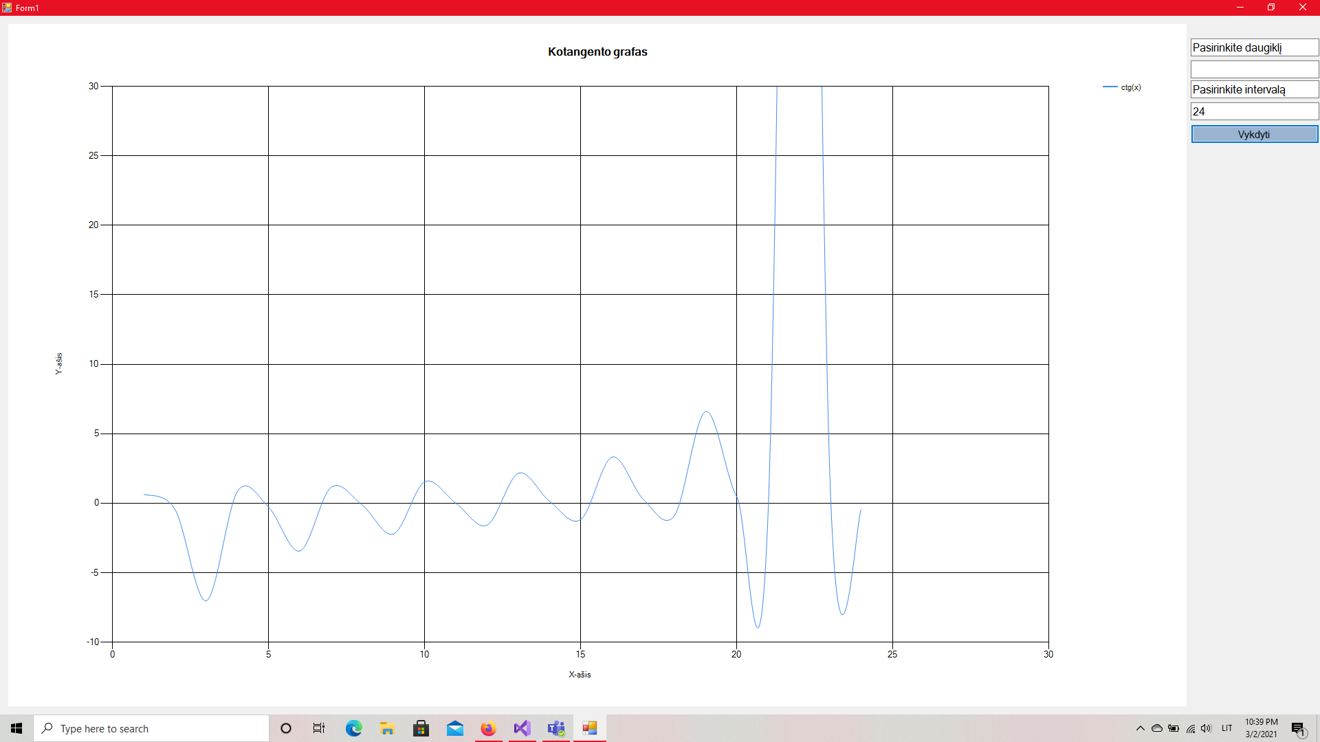Open the clock showing 10:39 PM
This screenshot has width=1320, height=742.
pos(1261,728)
